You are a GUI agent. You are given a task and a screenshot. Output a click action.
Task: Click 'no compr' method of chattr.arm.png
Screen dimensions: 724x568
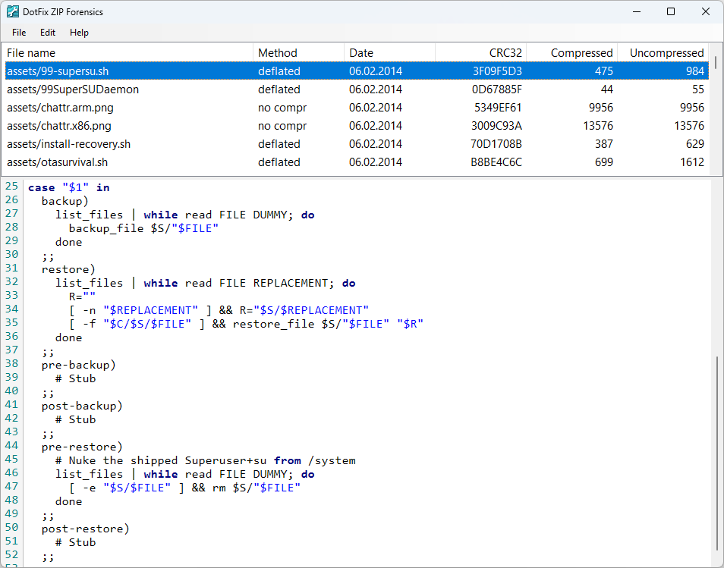click(282, 108)
